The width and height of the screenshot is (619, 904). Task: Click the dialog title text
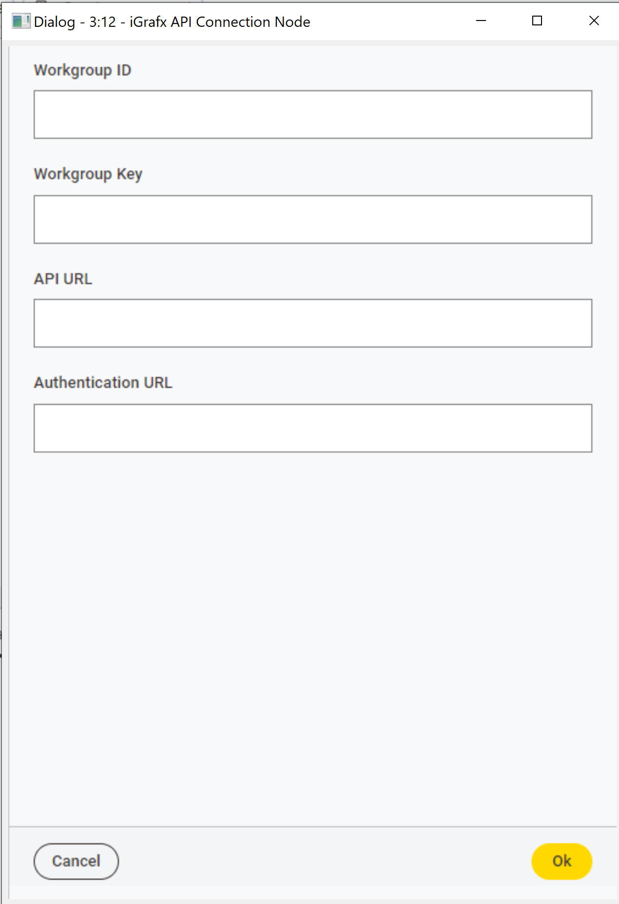click(x=172, y=22)
